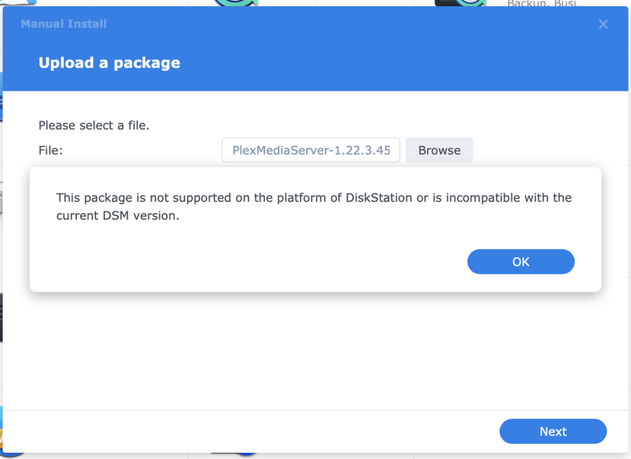Click the File: label beside the input
Image resolution: width=631 pixels, height=459 pixels.
[x=51, y=150]
